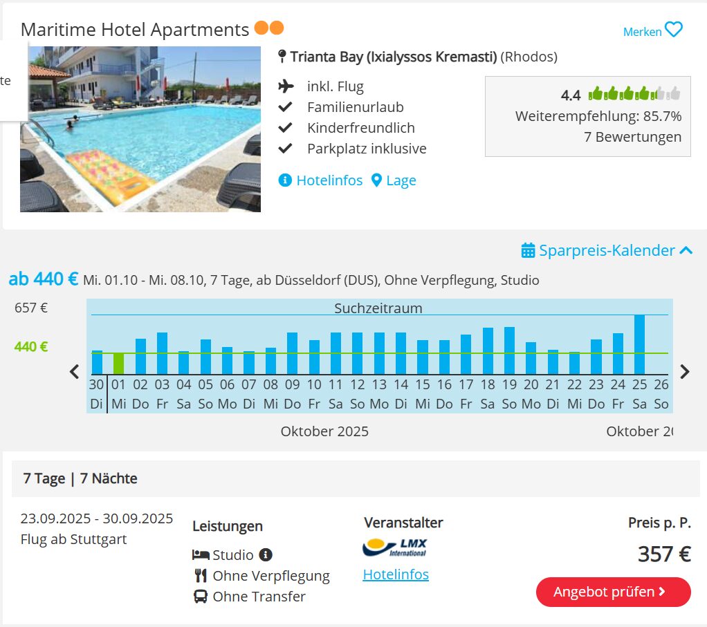Select the price bar for 19 So

point(509,350)
